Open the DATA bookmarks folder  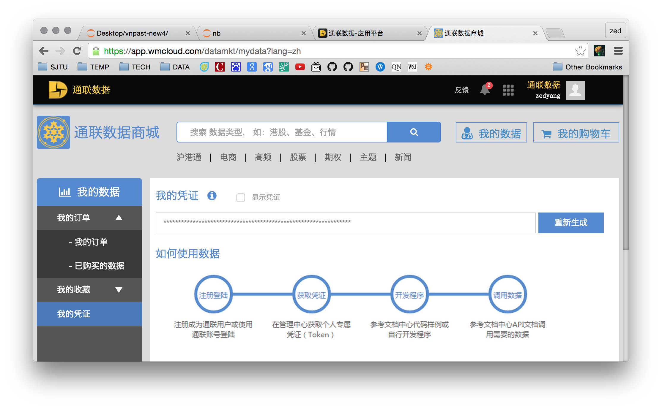175,67
